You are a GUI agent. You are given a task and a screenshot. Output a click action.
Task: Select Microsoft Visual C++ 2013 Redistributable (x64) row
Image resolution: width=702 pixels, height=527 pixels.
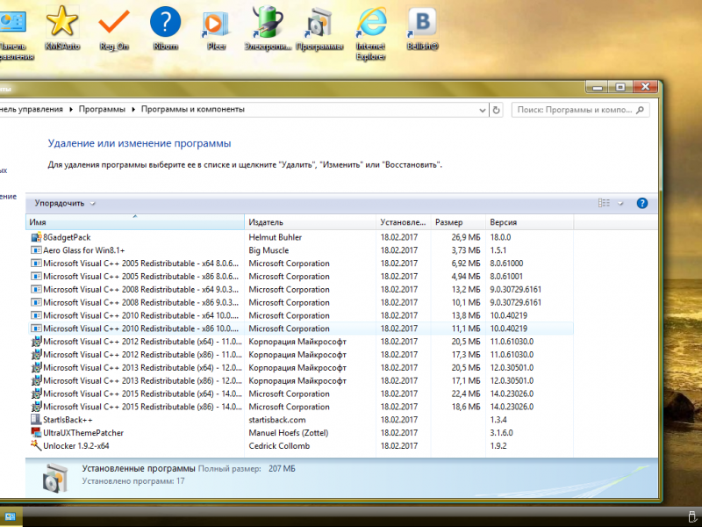[300, 367]
